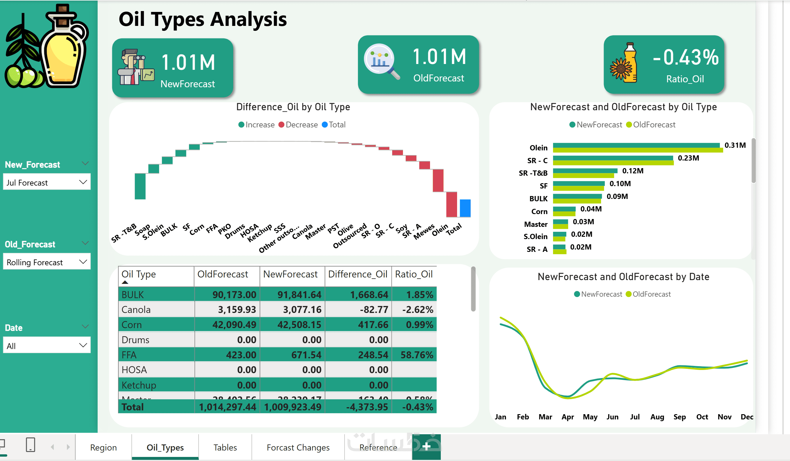Switch to the Region tab
This screenshot has width=790, height=461.
103,448
